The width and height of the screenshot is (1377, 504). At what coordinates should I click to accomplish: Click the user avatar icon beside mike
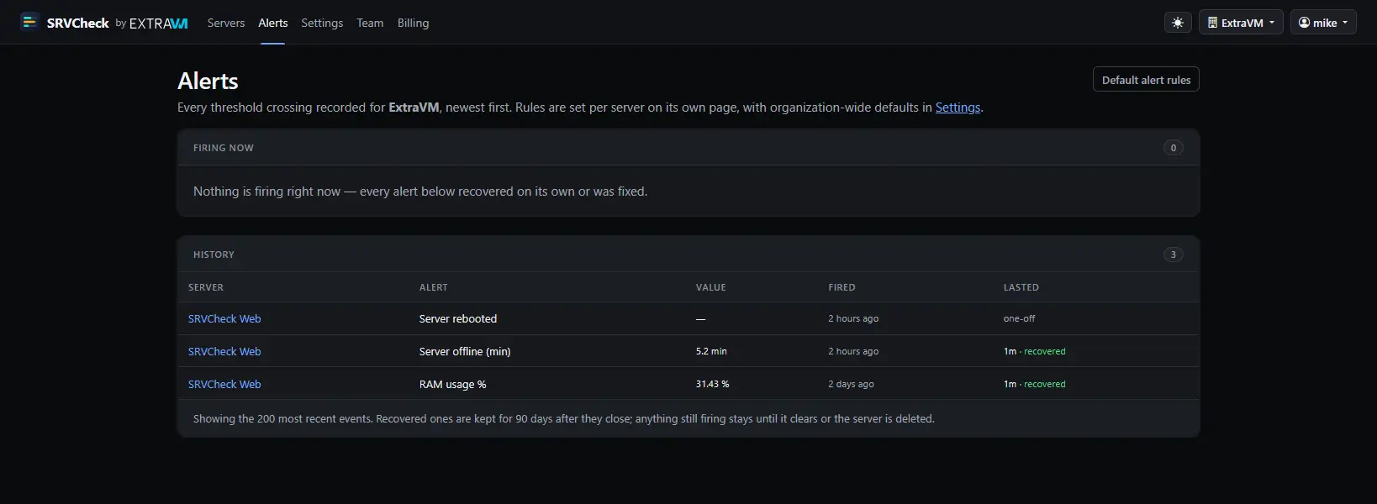click(1304, 23)
